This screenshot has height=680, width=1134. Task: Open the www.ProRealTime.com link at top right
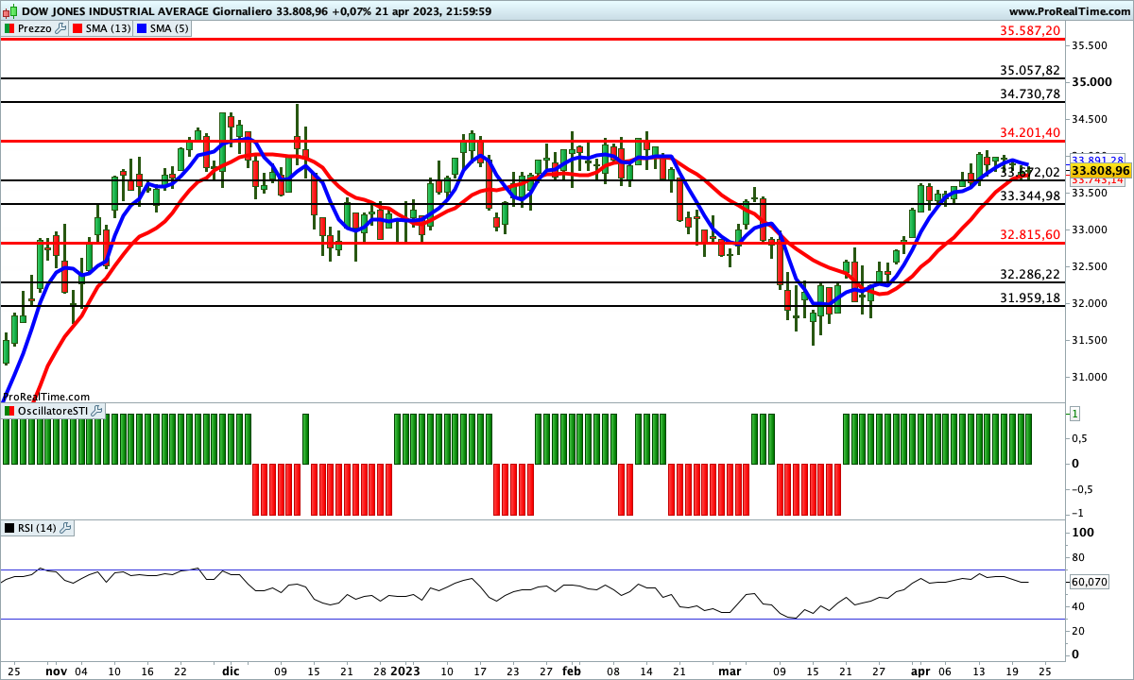(1068, 11)
